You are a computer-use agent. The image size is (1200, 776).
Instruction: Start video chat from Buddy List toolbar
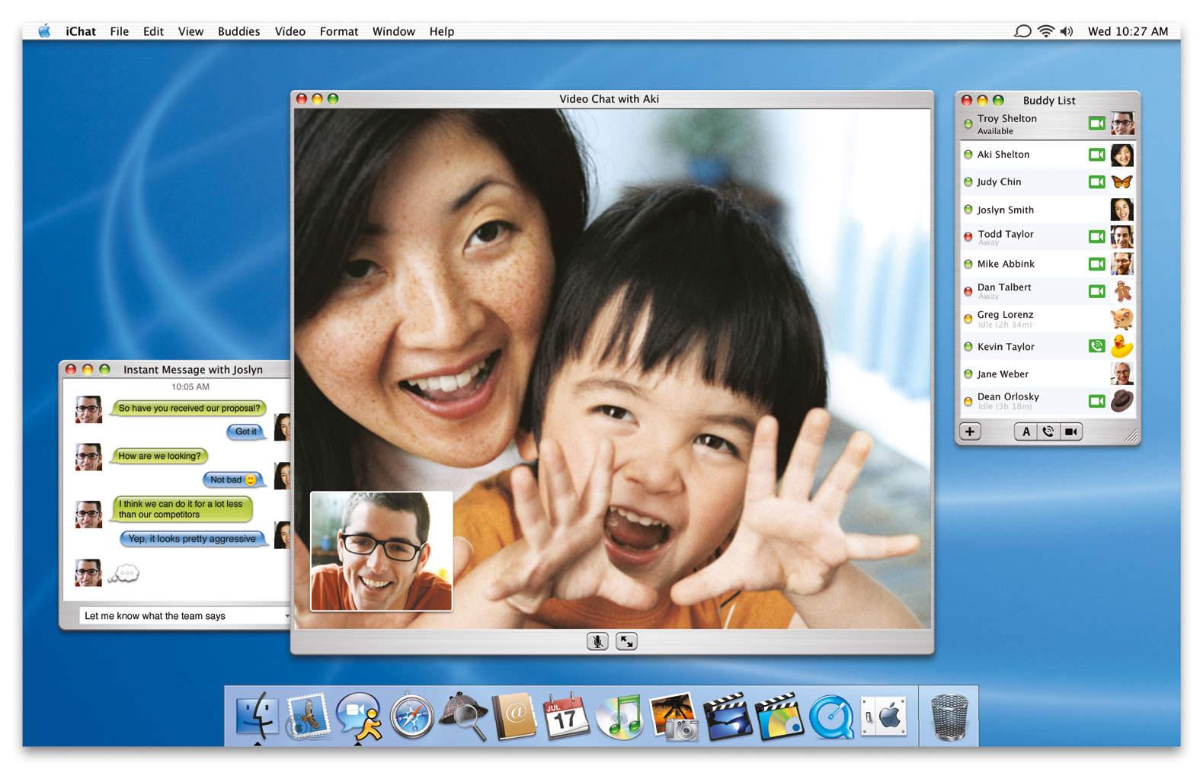pos(1070,431)
